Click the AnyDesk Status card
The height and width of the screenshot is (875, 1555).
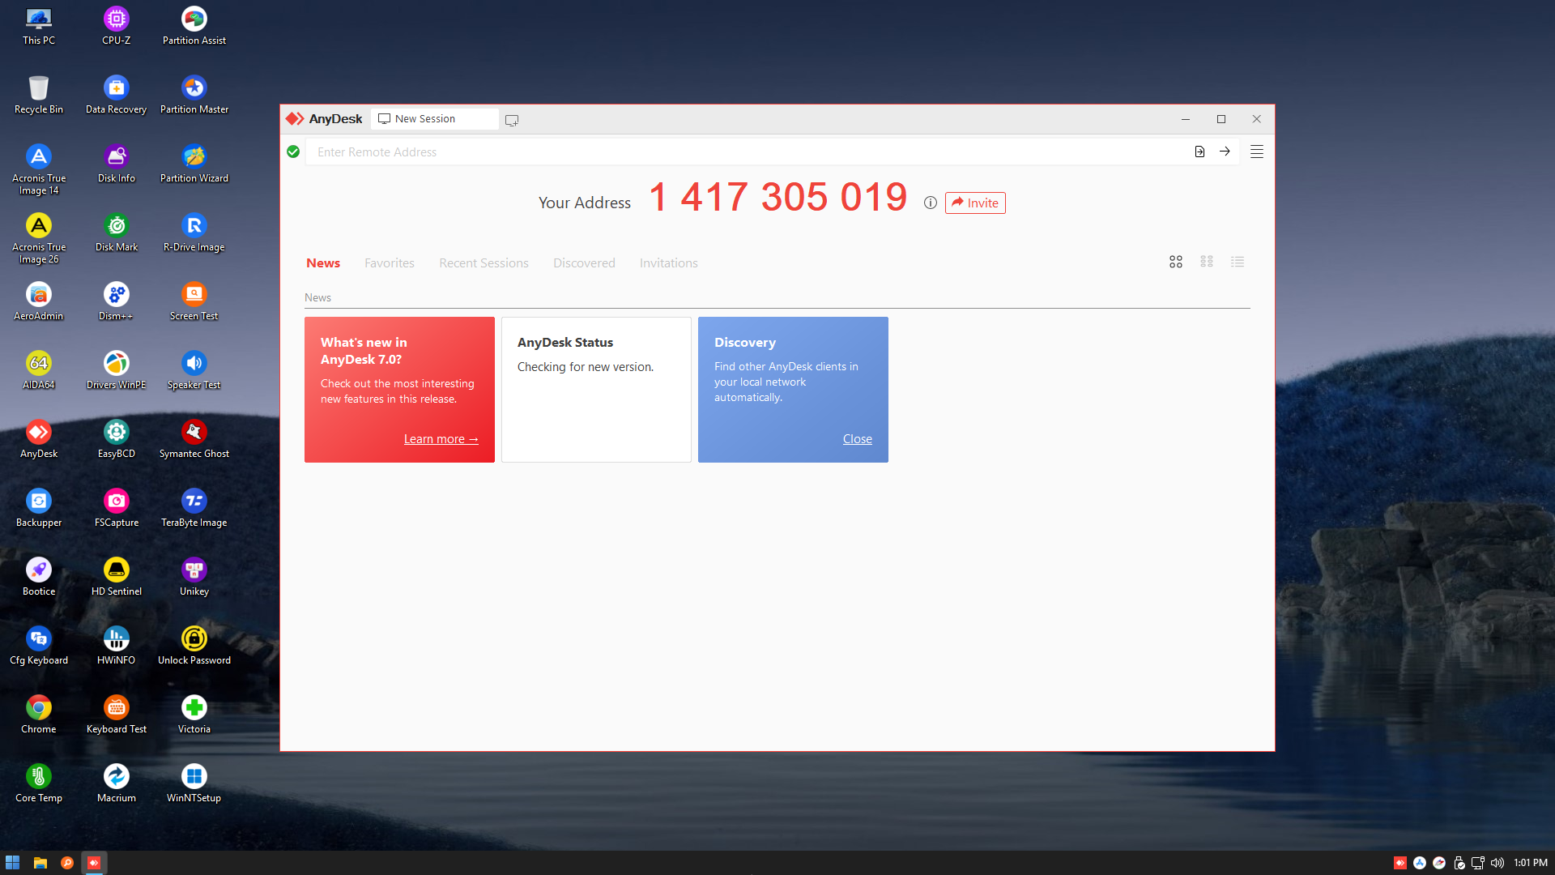596,390
